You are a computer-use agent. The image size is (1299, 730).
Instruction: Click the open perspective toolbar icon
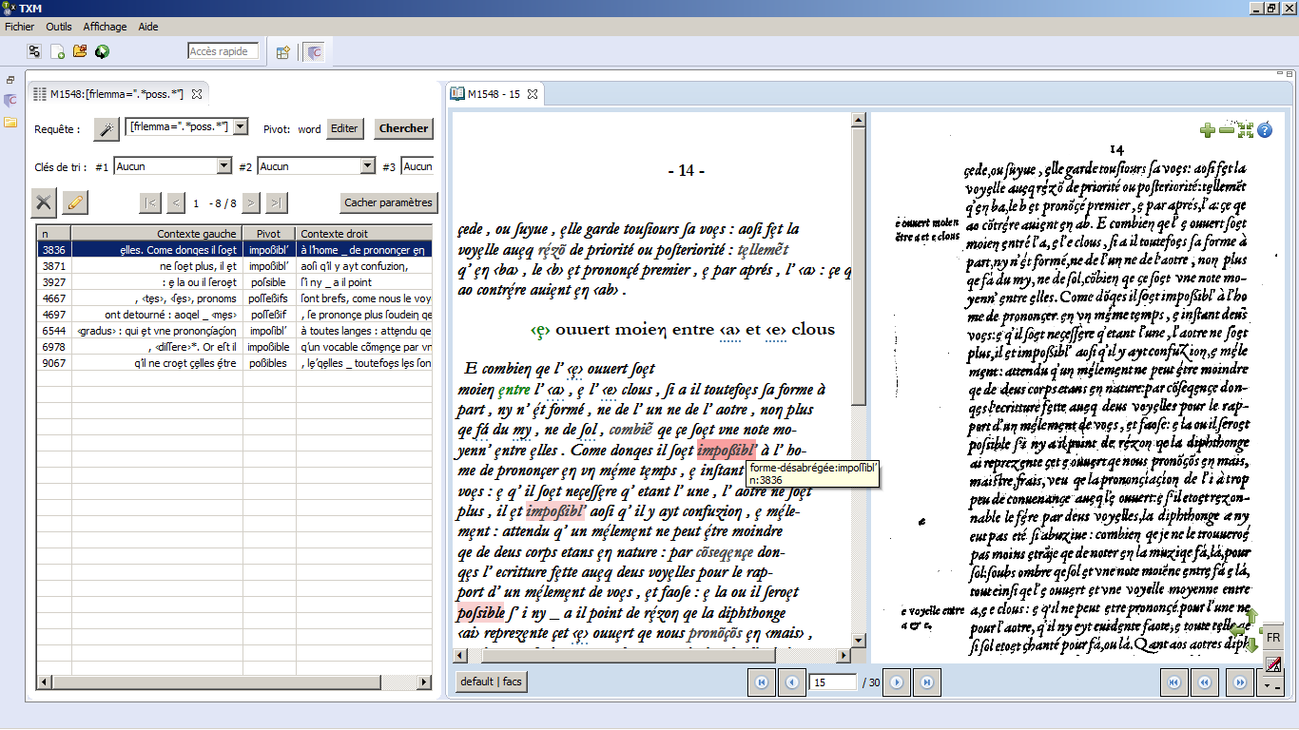282,52
